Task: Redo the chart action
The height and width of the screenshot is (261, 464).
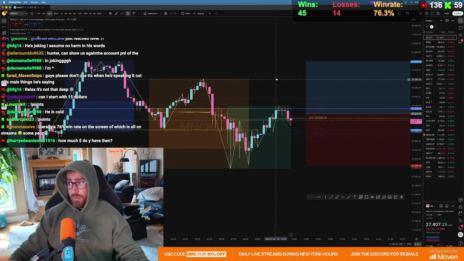Action: [216, 13]
